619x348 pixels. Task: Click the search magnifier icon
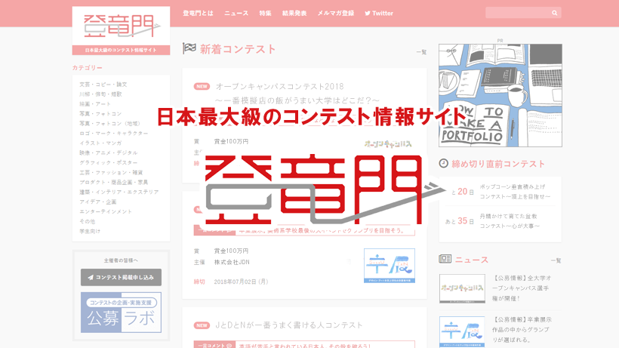(x=554, y=13)
